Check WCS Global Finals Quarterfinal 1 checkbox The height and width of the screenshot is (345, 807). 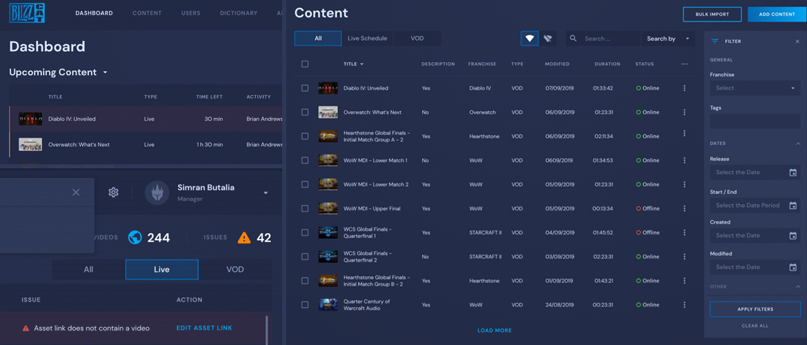pos(305,233)
